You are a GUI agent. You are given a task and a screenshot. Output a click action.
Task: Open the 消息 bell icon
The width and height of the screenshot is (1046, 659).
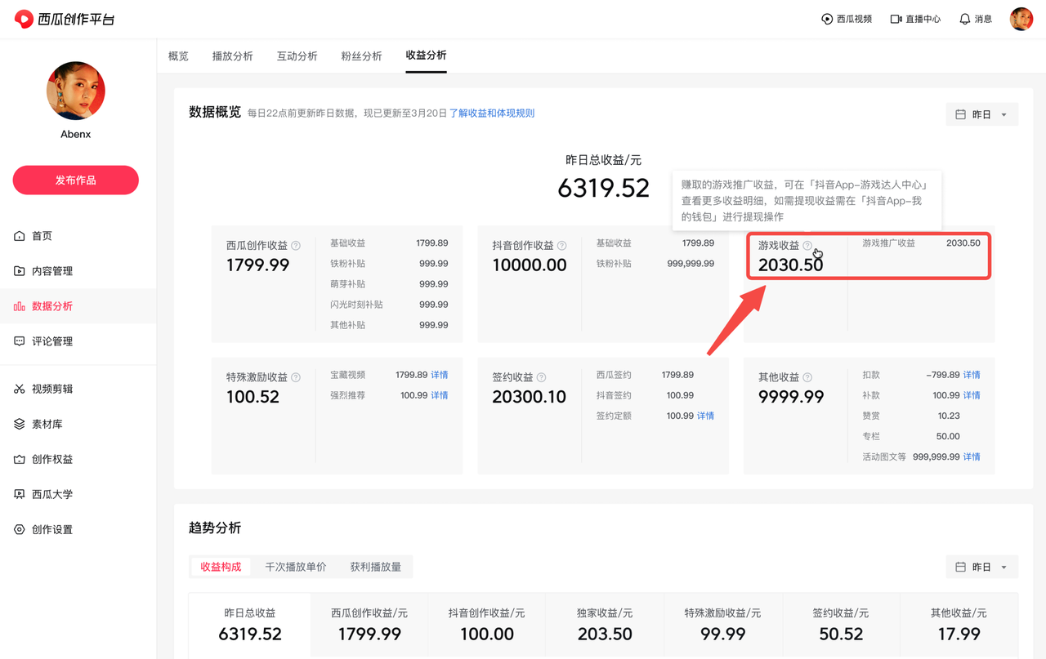pyautogui.click(x=965, y=19)
